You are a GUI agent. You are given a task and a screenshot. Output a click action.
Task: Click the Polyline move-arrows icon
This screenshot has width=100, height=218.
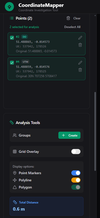coord(14,180)
